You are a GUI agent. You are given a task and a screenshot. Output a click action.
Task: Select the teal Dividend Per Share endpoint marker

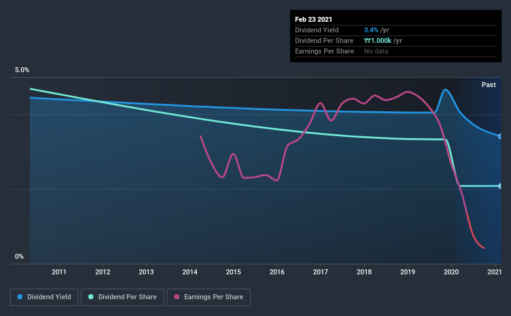[500, 186]
